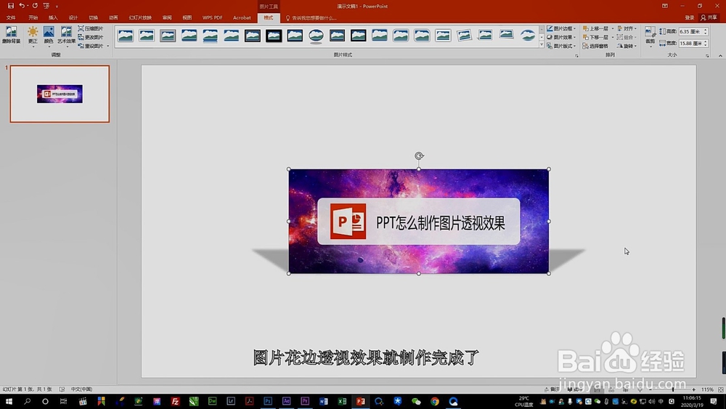Screen dimensions: 726x409
Task: Increase height with the spinner up arrow
Action: [x=706, y=30]
